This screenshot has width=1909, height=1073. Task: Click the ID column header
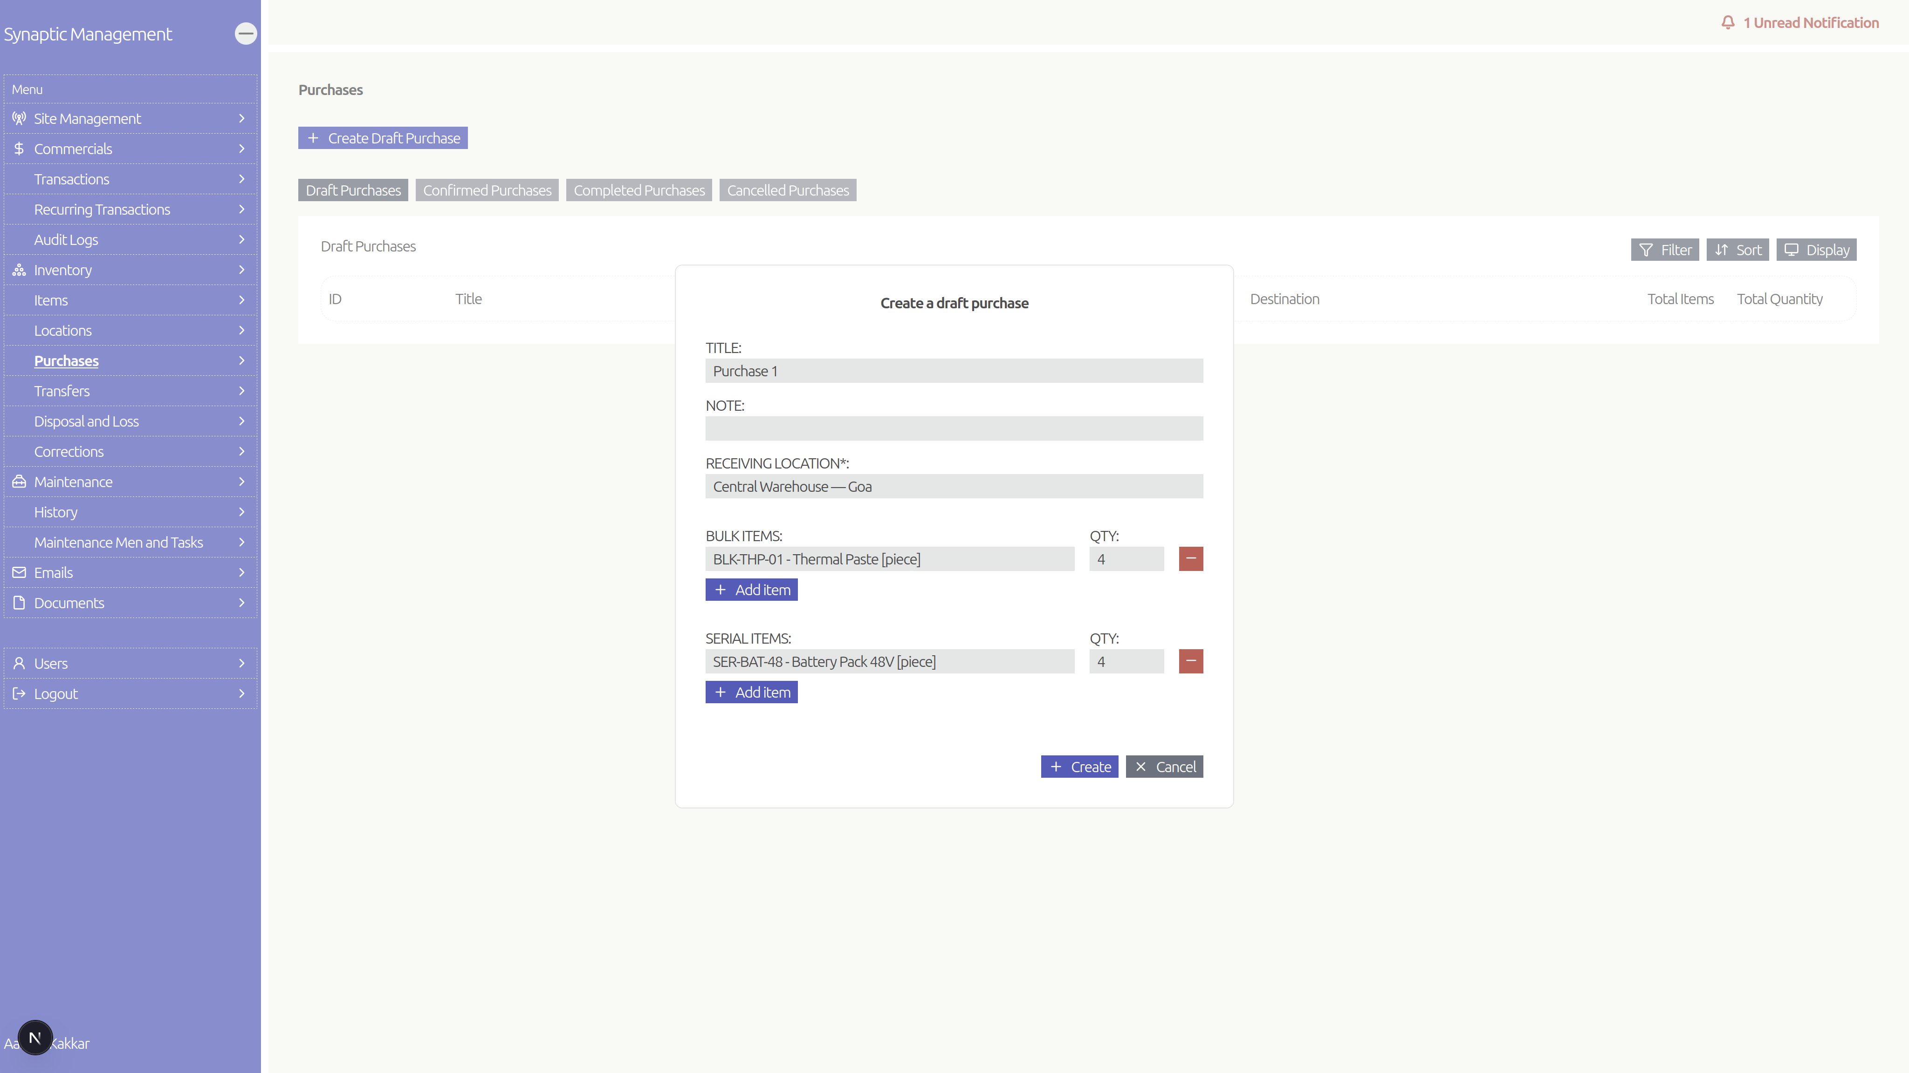(335, 299)
